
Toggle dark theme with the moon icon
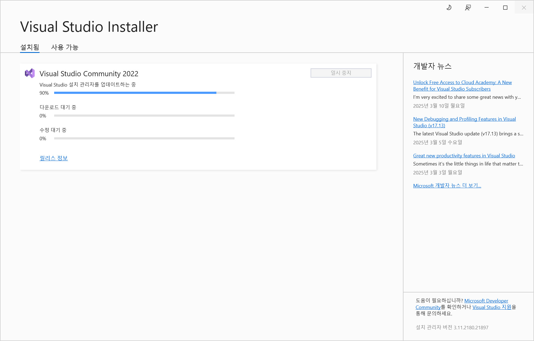pyautogui.click(x=449, y=8)
